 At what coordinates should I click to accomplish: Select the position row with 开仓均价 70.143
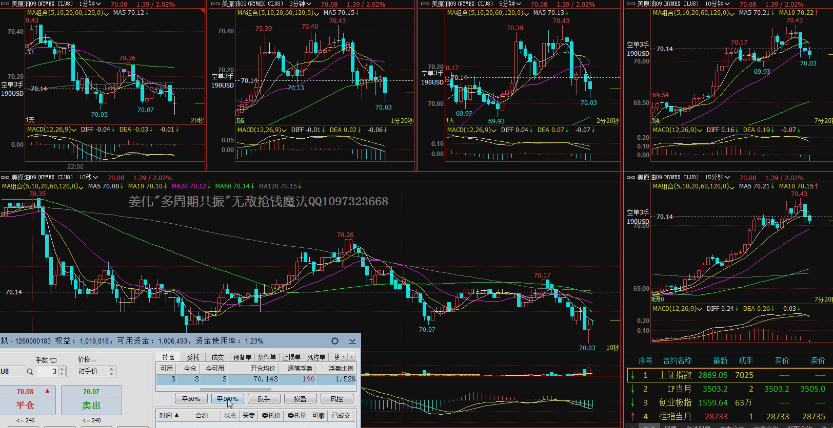point(255,379)
